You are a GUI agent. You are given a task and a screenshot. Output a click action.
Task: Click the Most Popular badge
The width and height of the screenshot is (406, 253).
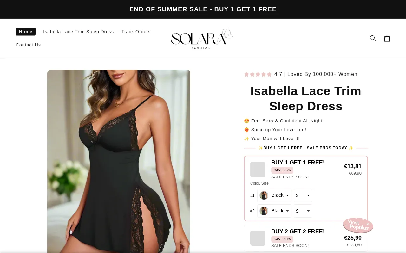click(x=358, y=225)
